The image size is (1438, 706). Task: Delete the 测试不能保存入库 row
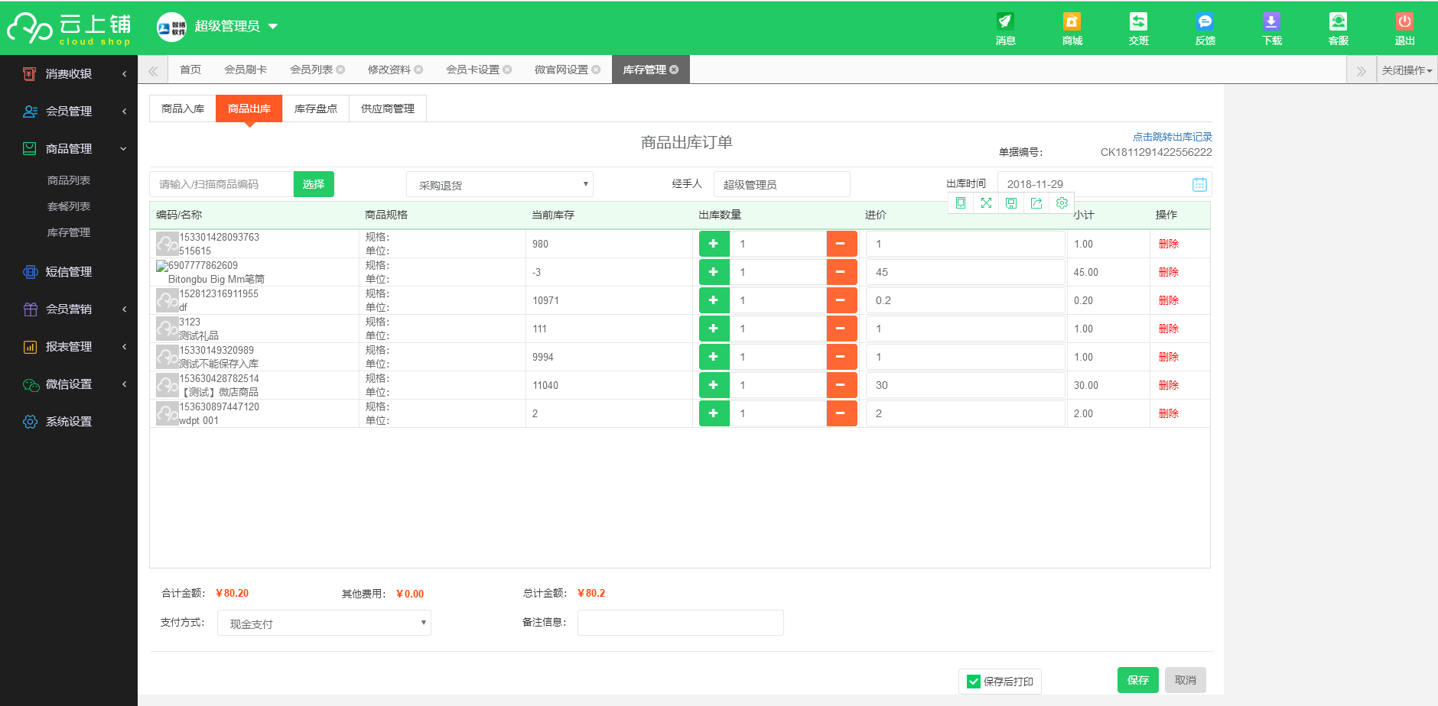coord(1169,357)
